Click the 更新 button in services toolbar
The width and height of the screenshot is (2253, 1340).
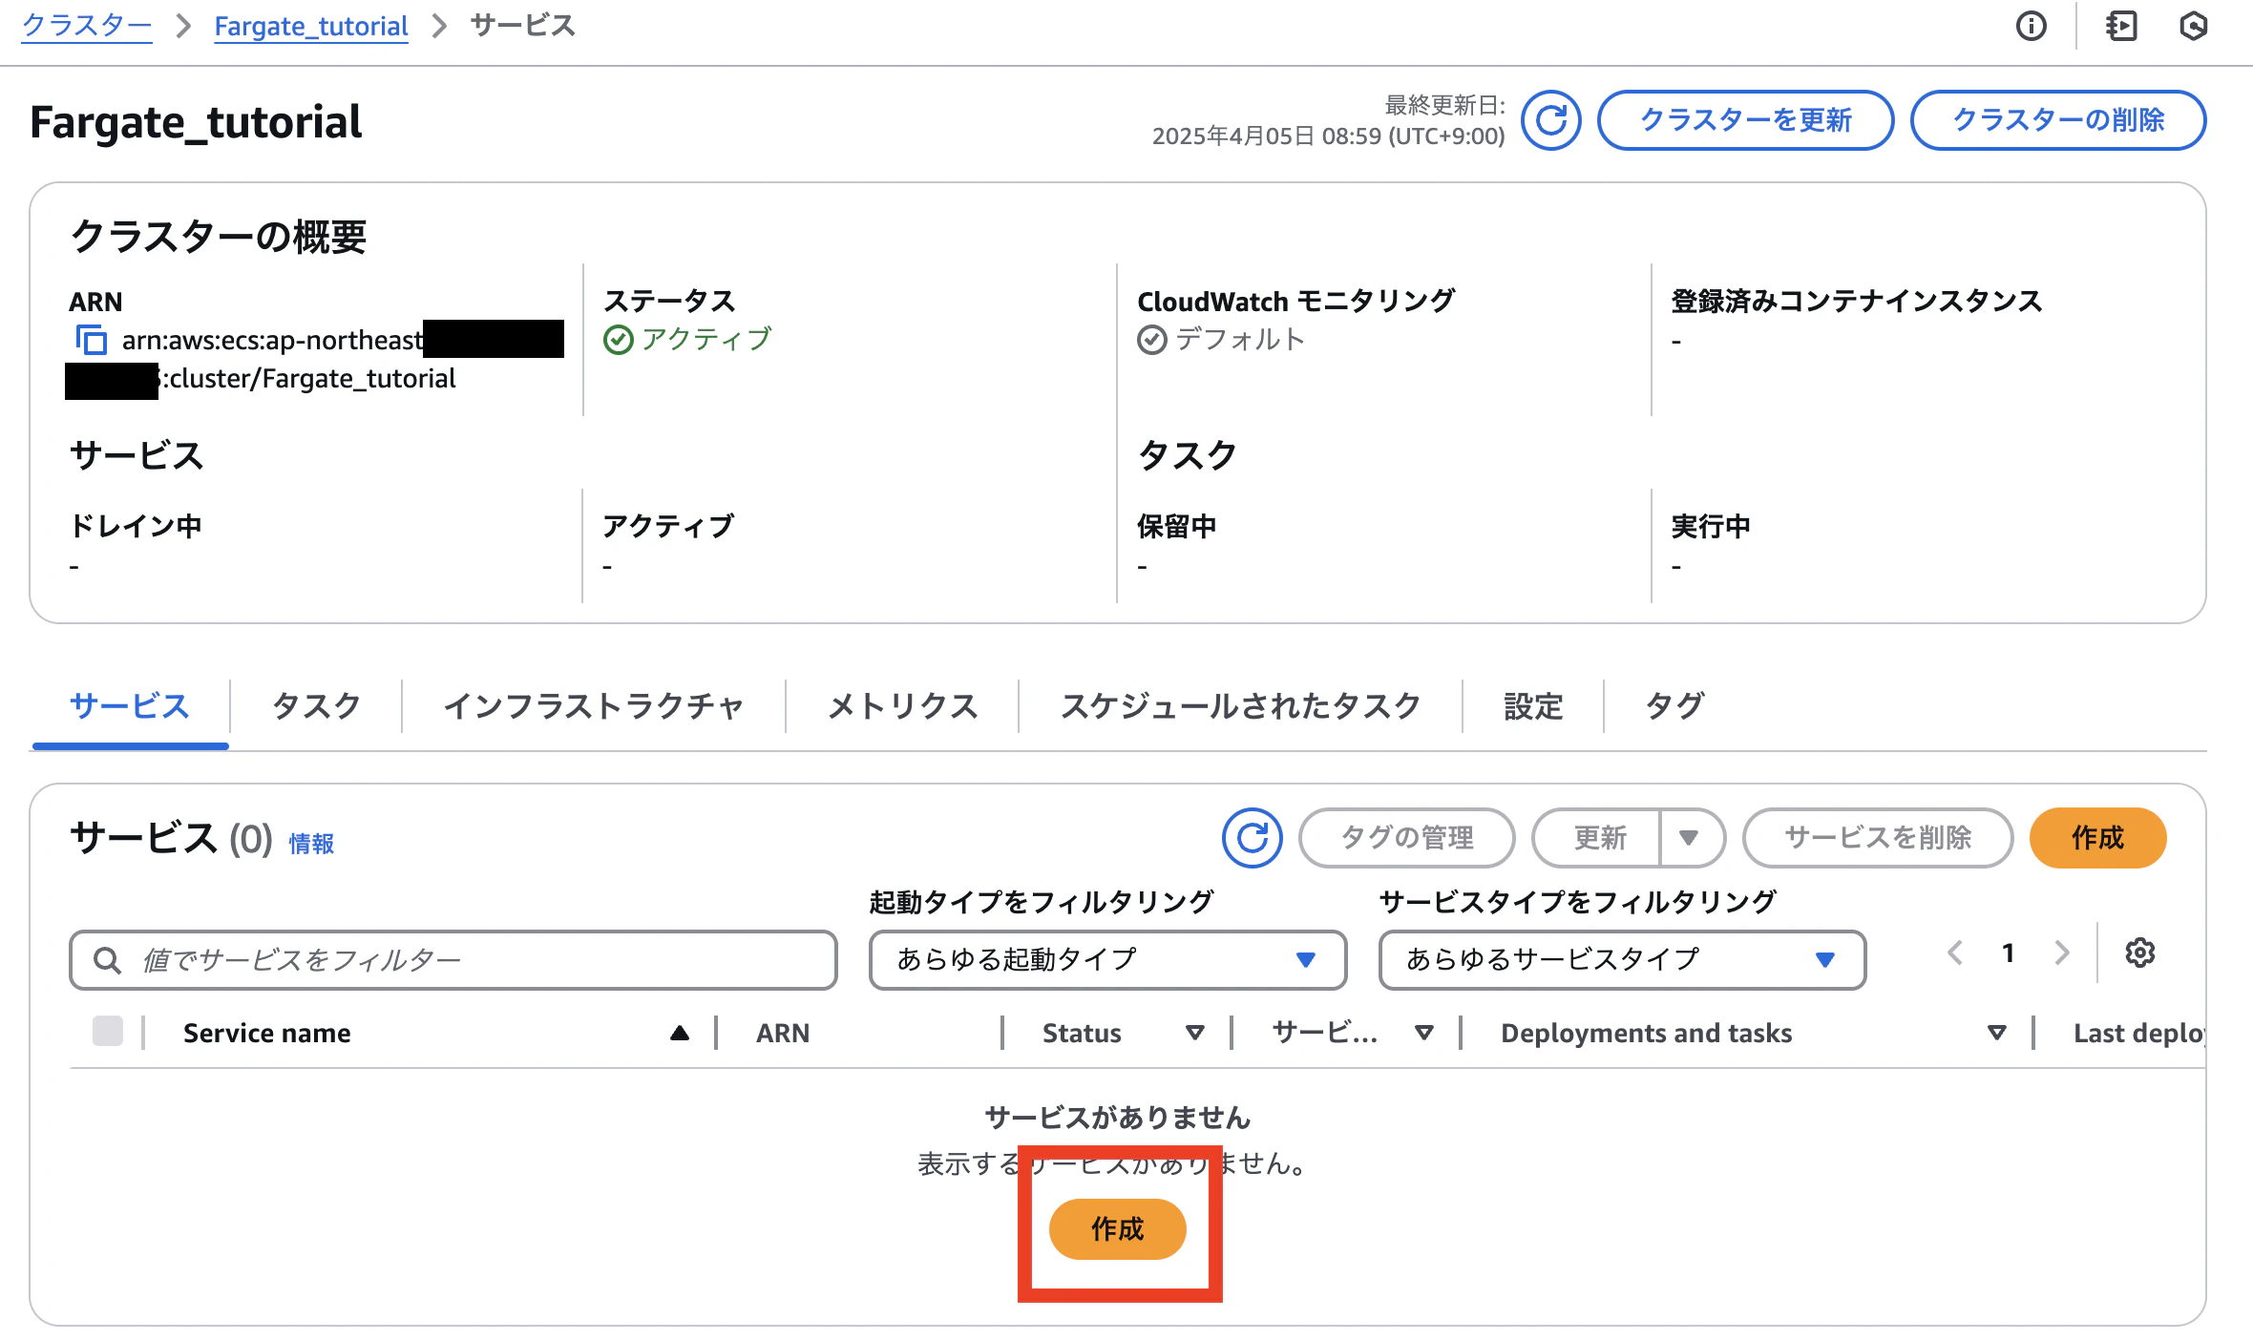click(x=1599, y=838)
